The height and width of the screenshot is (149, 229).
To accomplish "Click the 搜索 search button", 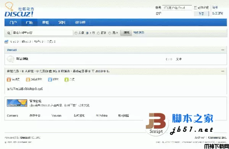I will [126, 32].
